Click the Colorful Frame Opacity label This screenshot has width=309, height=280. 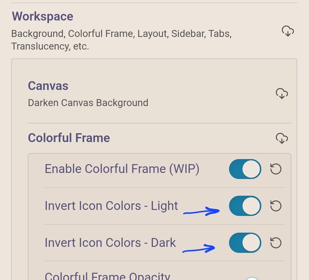tap(107, 276)
